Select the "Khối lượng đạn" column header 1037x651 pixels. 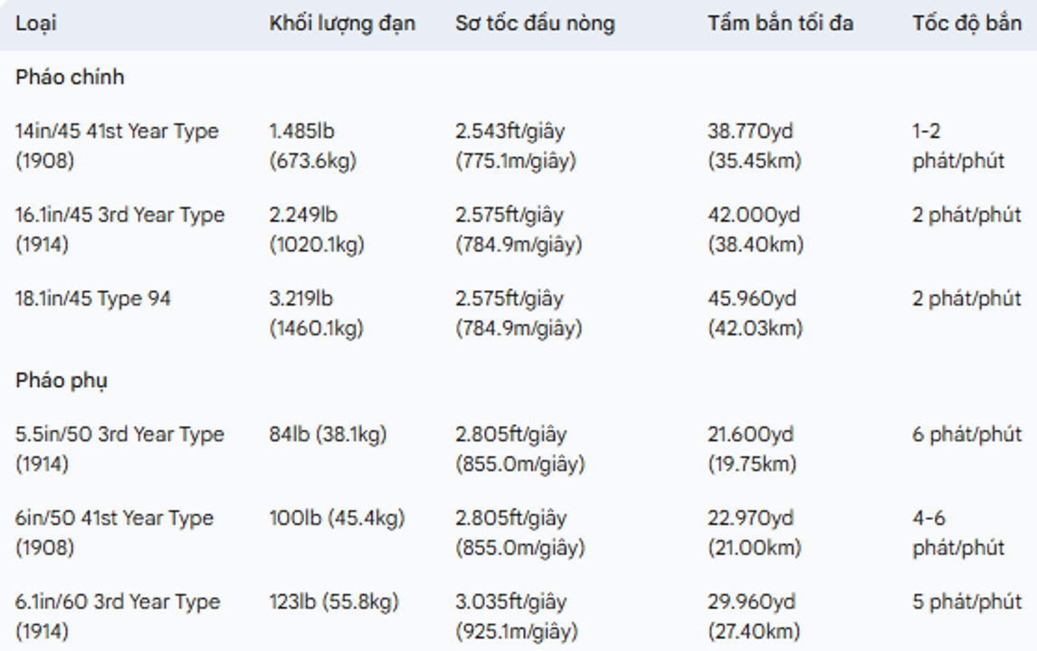pos(342,24)
